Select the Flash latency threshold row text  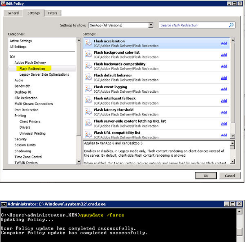(114, 110)
